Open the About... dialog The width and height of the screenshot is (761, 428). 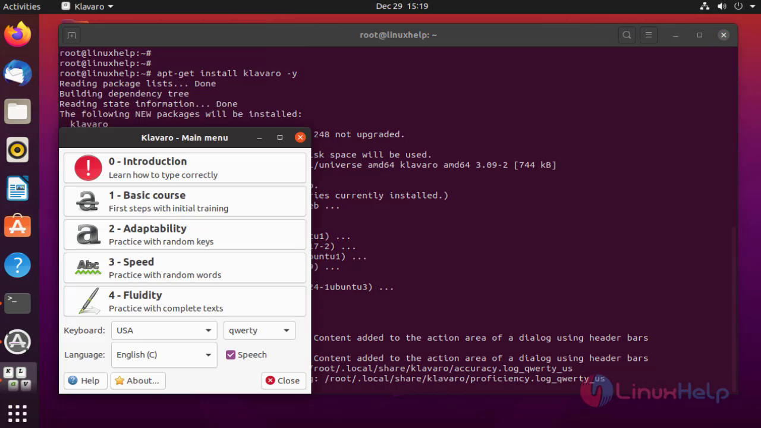pos(138,380)
